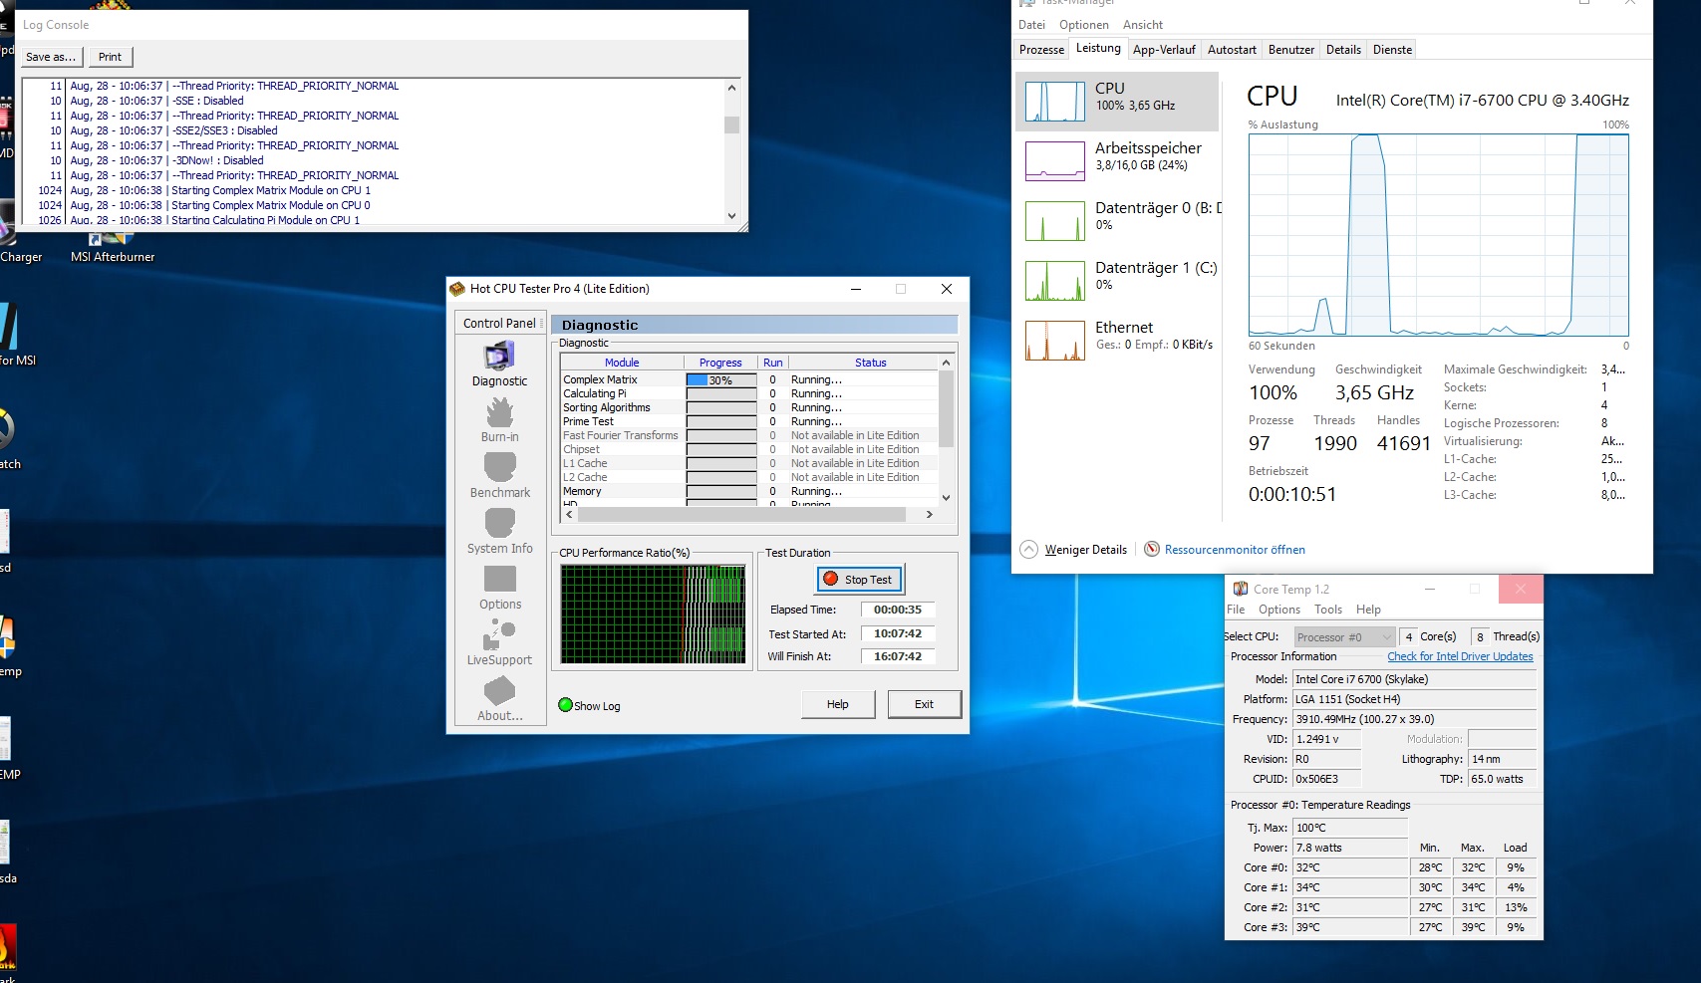Exit Hot CPU Tester Pro
1701x983 pixels.
925,704
